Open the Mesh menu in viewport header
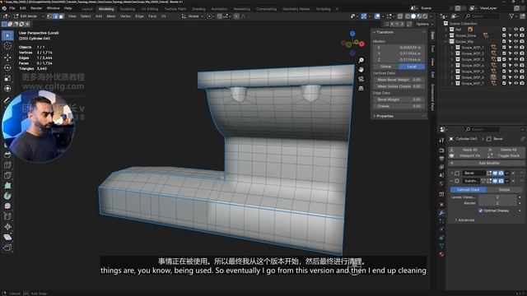 coord(111,16)
